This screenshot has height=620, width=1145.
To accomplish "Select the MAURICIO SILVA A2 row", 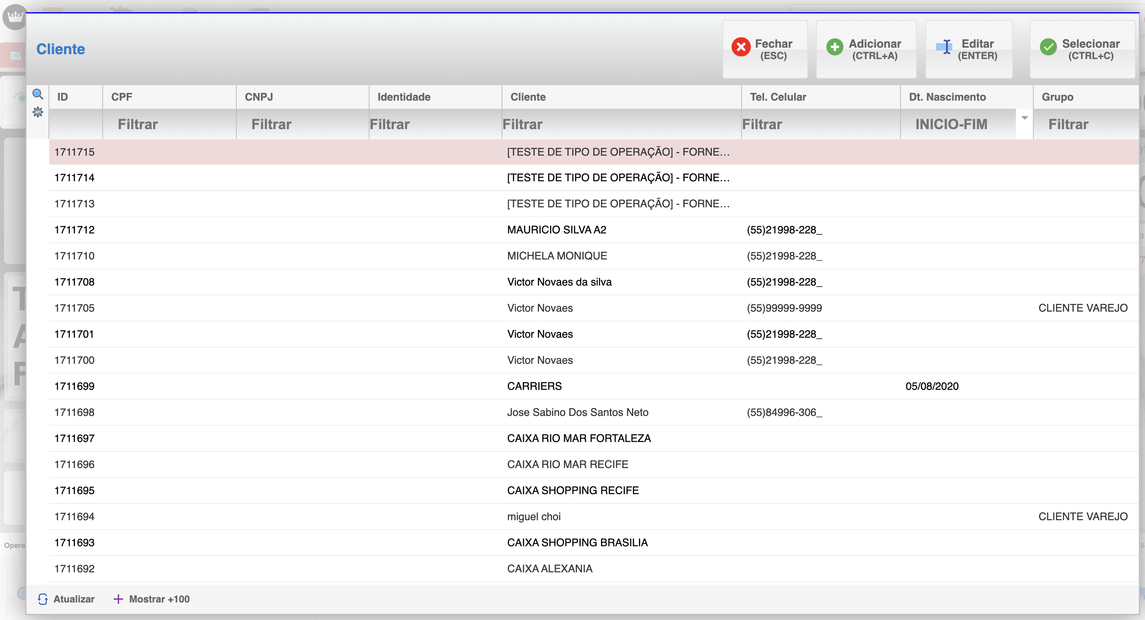I will (556, 230).
